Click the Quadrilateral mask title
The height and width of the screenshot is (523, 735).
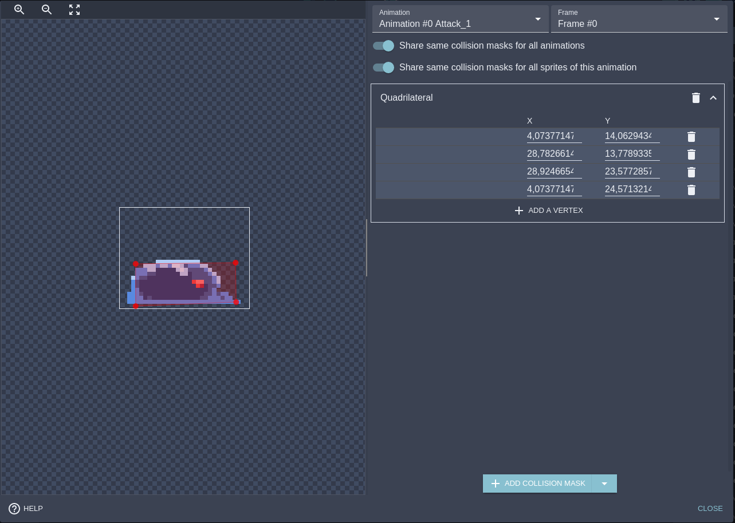pos(407,98)
